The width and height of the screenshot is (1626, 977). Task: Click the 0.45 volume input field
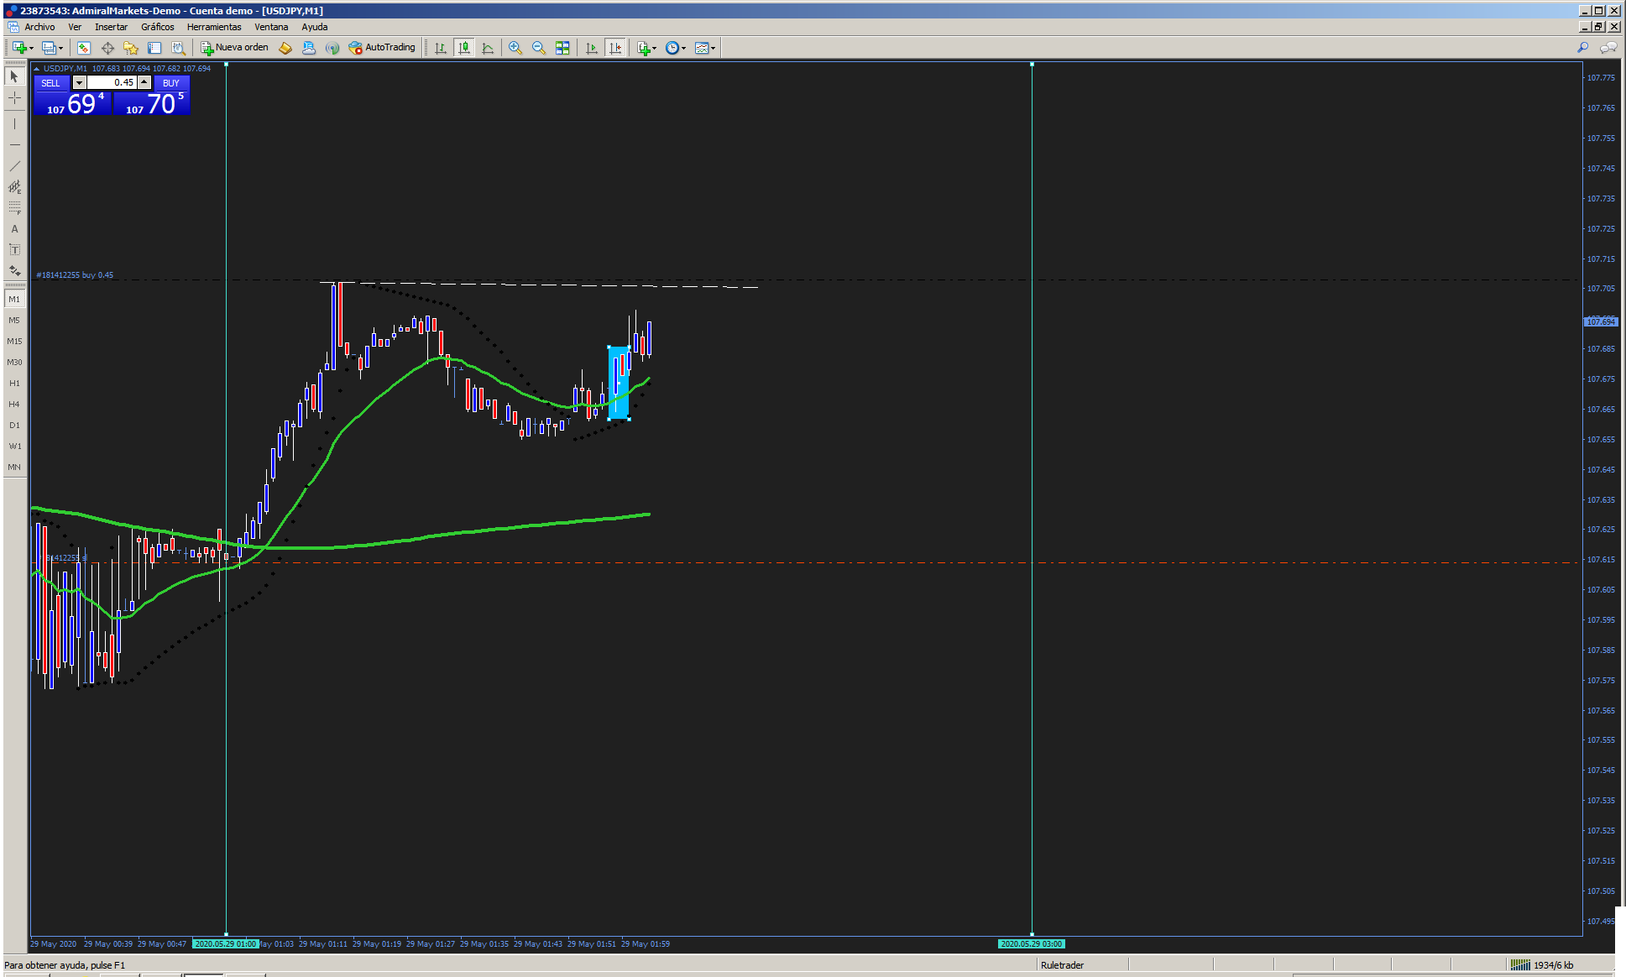(112, 82)
